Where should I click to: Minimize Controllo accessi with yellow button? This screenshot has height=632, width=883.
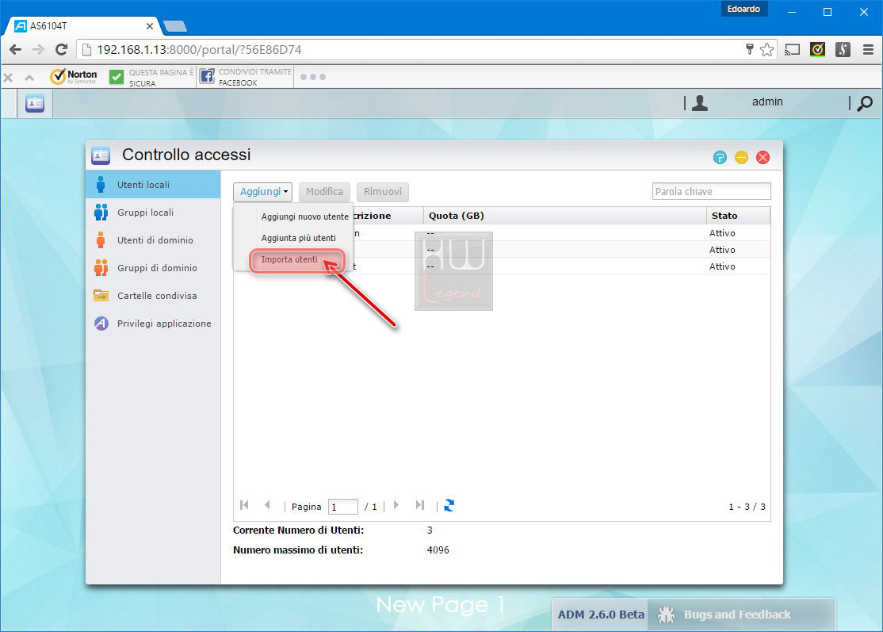741,158
